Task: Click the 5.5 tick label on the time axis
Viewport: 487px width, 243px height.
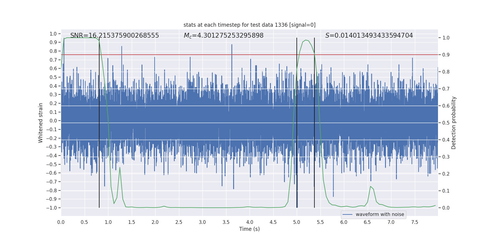Action: [x=320, y=222]
